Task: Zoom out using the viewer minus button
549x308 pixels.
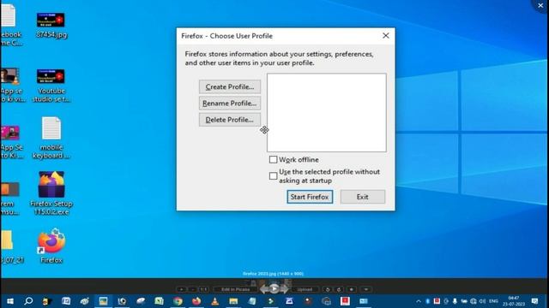Action: tap(192, 289)
